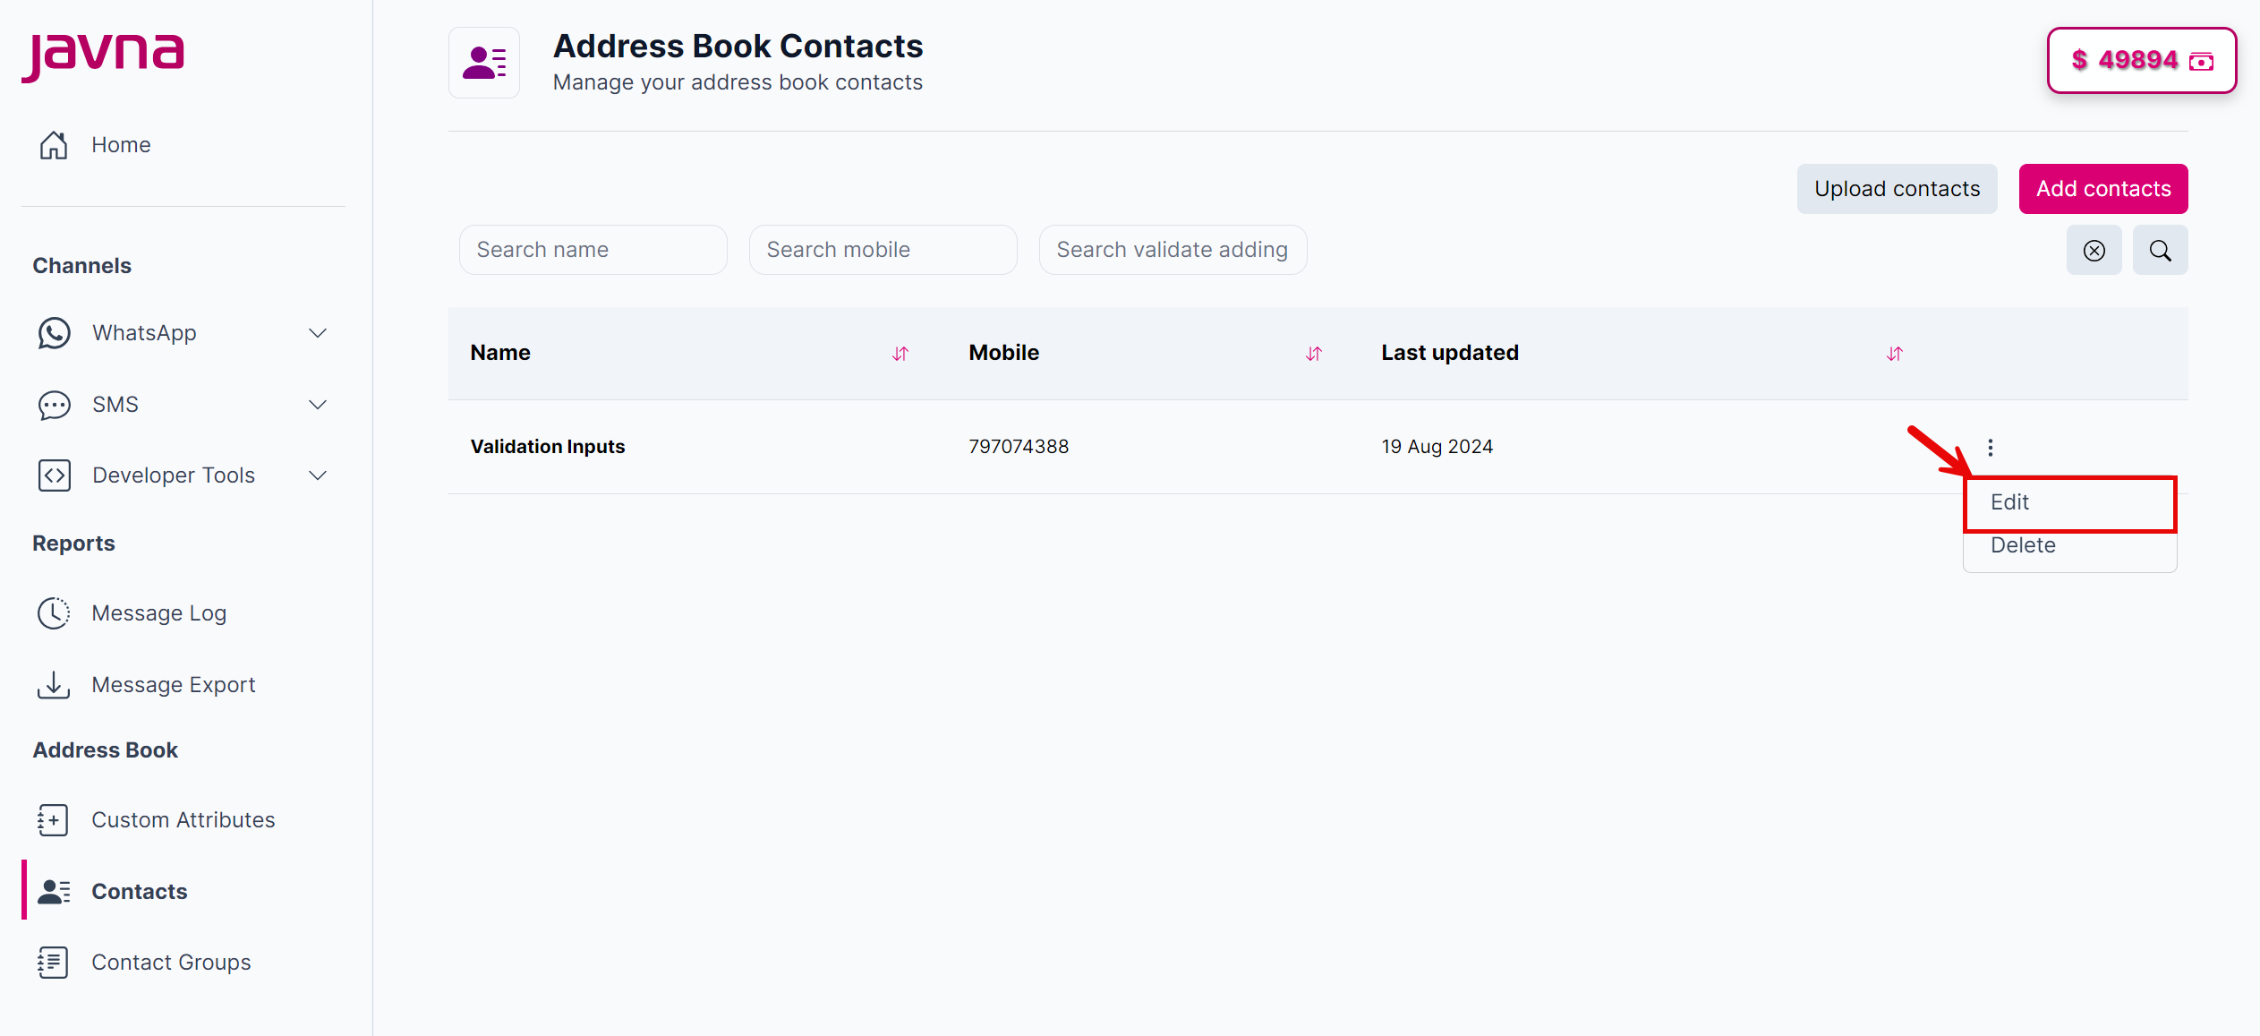
Task: Select Delete from the context menu
Action: pyautogui.click(x=2023, y=545)
